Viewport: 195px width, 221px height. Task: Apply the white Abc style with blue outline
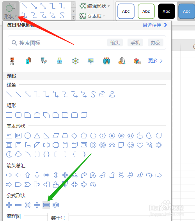[x=126, y=11]
